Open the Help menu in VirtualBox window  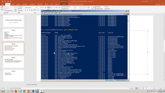pyautogui.click(x=60, y=13)
